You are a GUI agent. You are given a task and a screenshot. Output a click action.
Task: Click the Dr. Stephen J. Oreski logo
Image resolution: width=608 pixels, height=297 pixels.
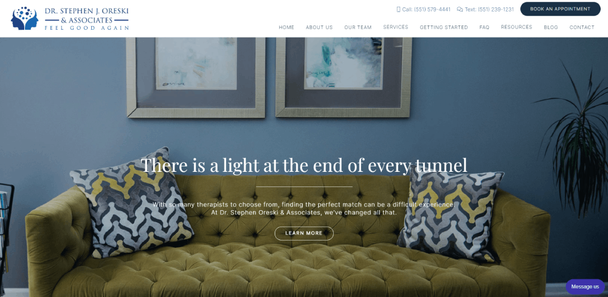tap(70, 18)
